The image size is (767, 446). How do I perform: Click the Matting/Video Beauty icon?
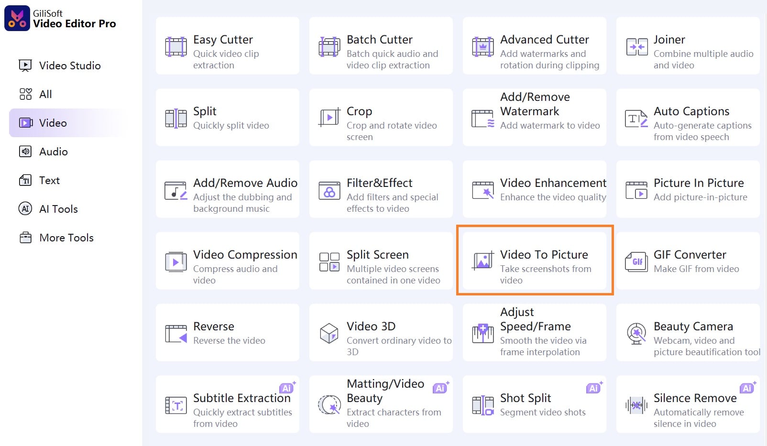click(x=329, y=405)
